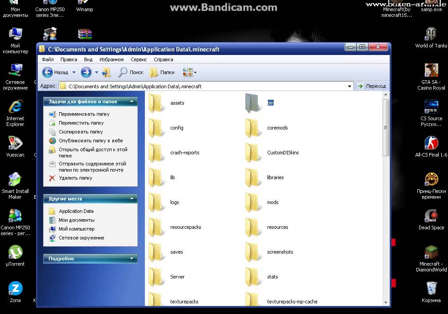Open the Вид menu
The image size is (448, 314).
click(x=88, y=59)
